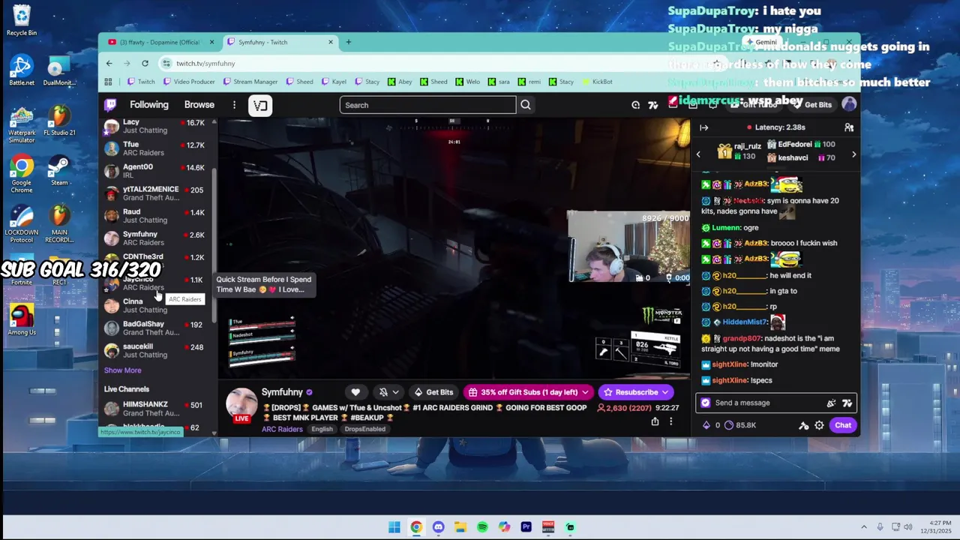Click the DropsEnabled tag

364,429
